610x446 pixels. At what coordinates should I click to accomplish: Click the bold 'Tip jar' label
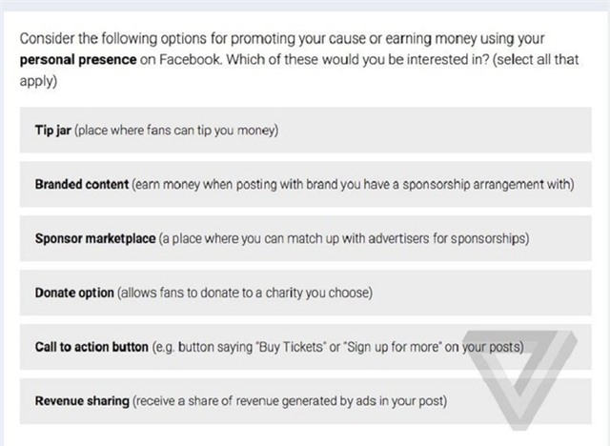click(52, 130)
